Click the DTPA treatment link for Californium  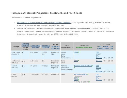tap(76, 61)
